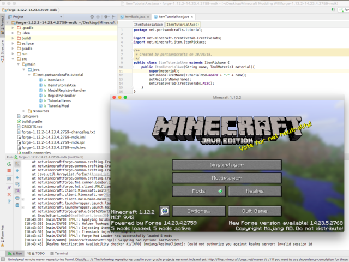Open Mods menu in Minecraft

pos(198,191)
